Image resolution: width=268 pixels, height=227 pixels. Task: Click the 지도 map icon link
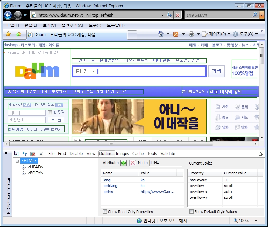pyautogui.click(x=241, y=117)
